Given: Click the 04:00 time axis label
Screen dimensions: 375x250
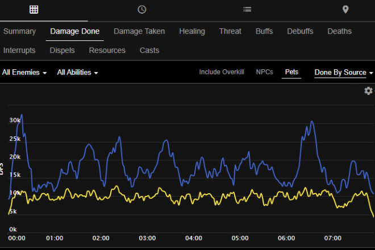Looking at the screenshot, I should [194, 238].
